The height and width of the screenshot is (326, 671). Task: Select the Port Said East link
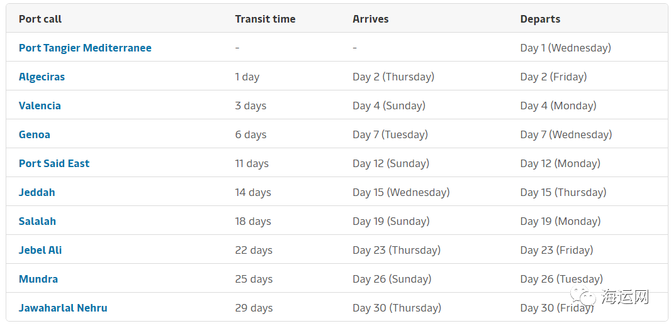point(54,163)
